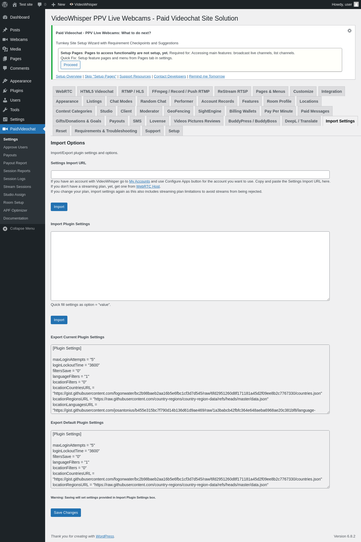Open VideoWhisper eye icon menu
Viewport: 361px width, 542px height.
tap(71, 5)
